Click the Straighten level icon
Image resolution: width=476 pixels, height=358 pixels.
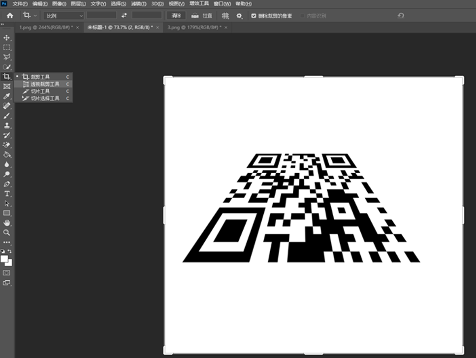(x=195, y=15)
